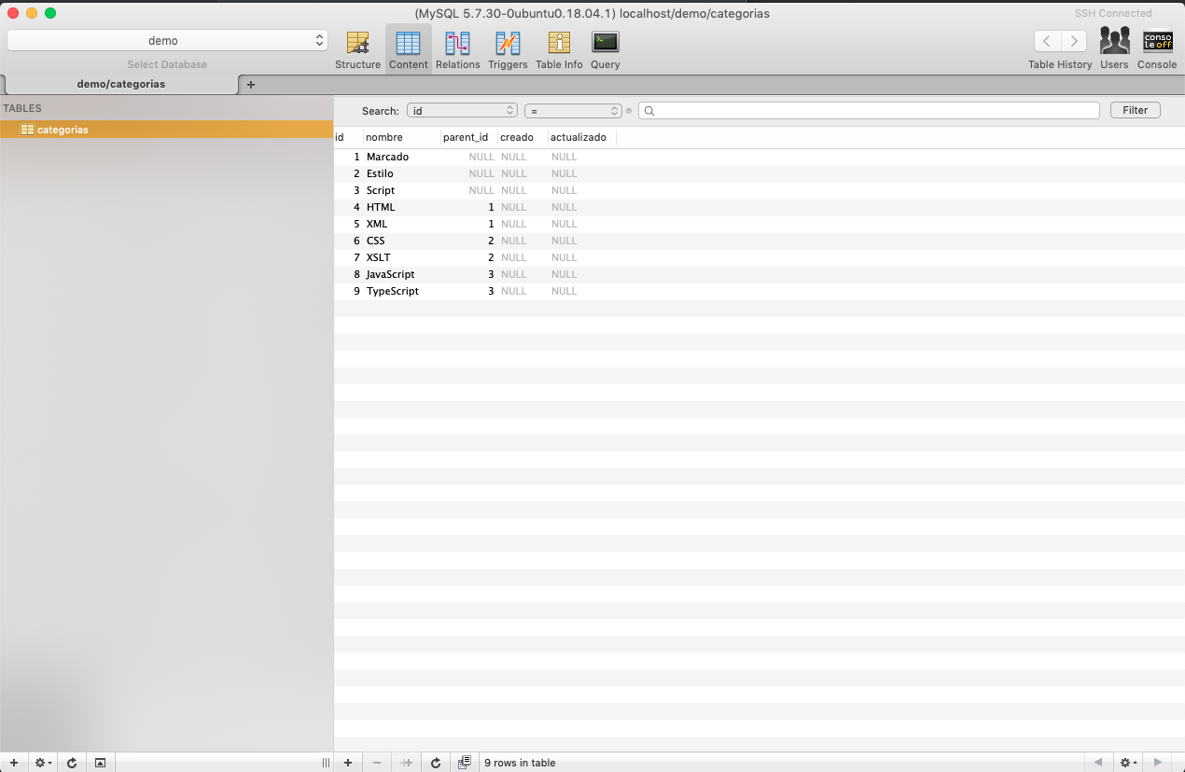This screenshot has width=1185, height=772.
Task: Open the Query editor
Action: click(605, 49)
